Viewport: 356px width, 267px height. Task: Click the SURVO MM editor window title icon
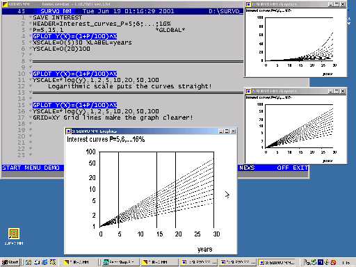click(x=5, y=4)
